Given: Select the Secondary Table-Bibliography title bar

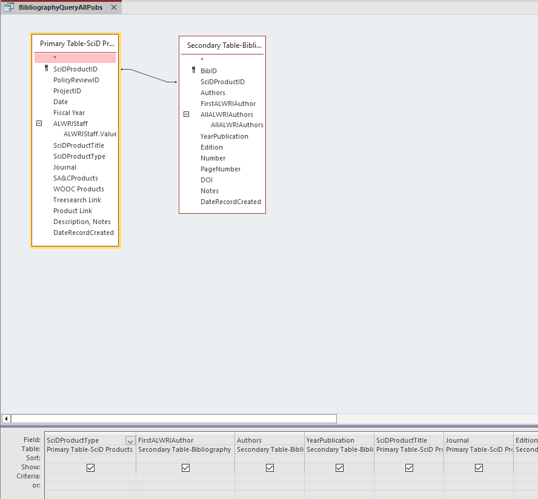Looking at the screenshot, I should click(222, 45).
